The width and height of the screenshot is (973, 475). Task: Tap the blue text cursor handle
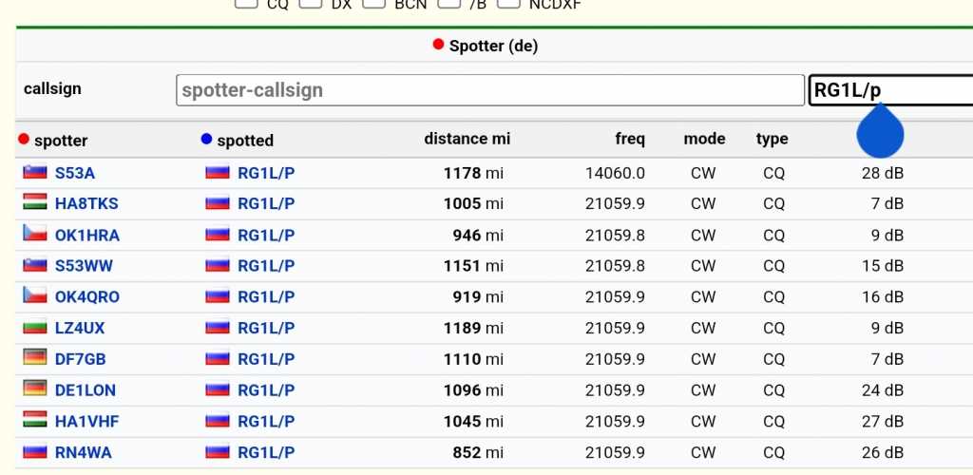pyautogui.click(x=880, y=131)
